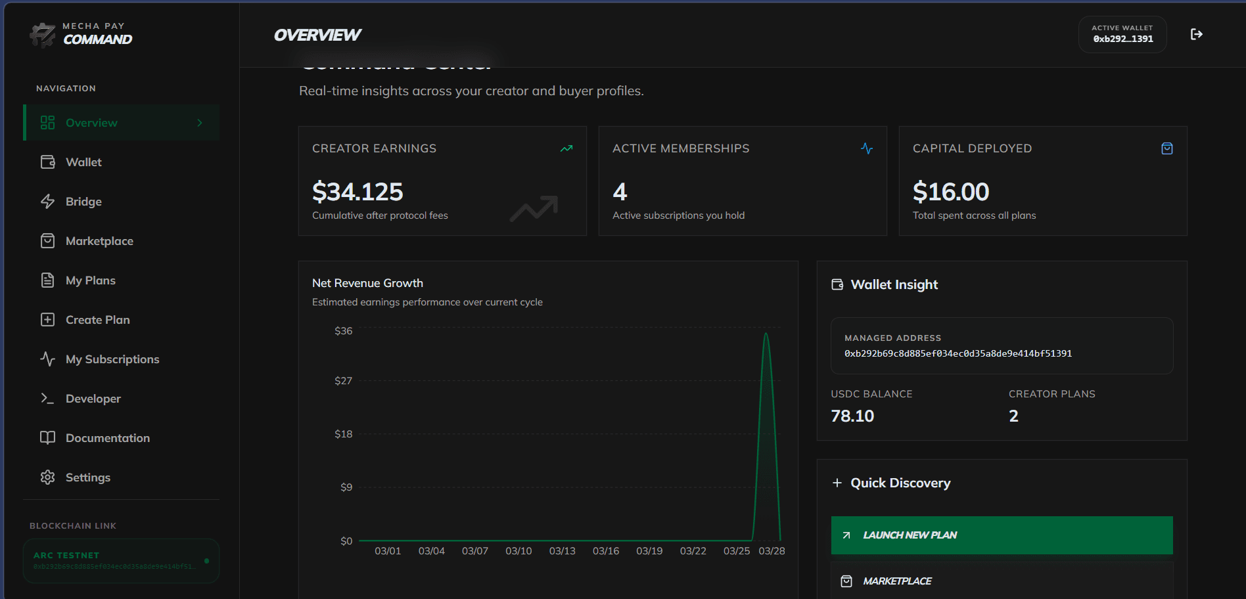Click the plus icon beside Quick Discovery
This screenshot has width=1246, height=599.
click(837, 483)
